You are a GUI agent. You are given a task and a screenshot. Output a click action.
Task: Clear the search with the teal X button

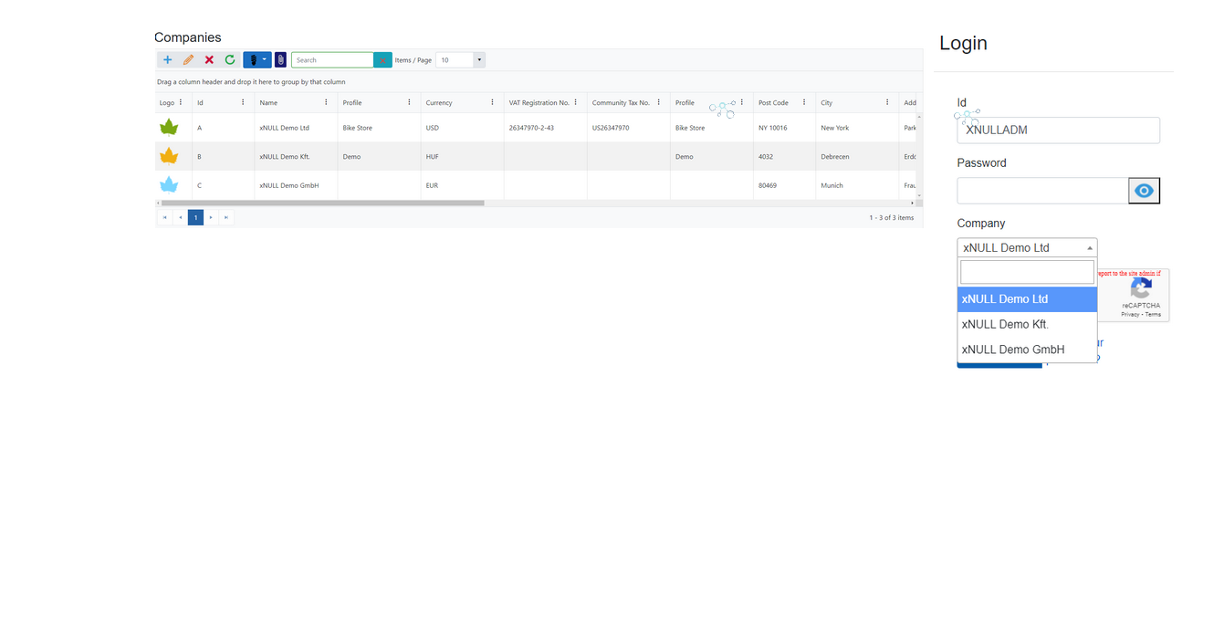pos(383,60)
